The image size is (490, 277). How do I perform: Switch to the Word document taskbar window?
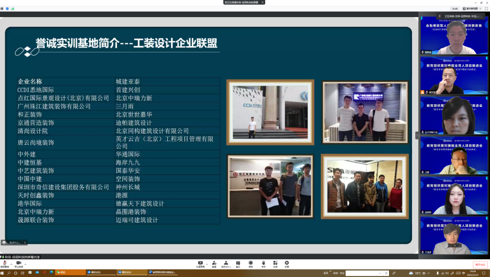163,273
